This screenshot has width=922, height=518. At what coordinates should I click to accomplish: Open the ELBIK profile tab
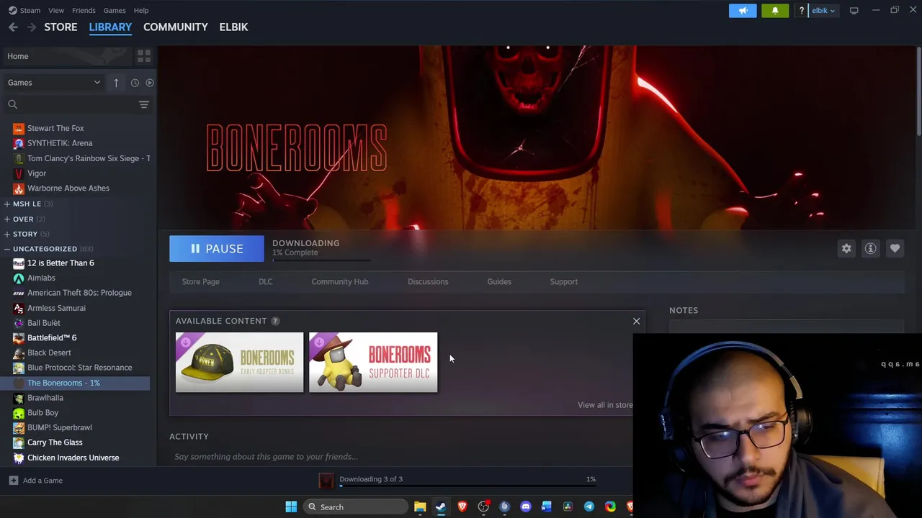[233, 27]
